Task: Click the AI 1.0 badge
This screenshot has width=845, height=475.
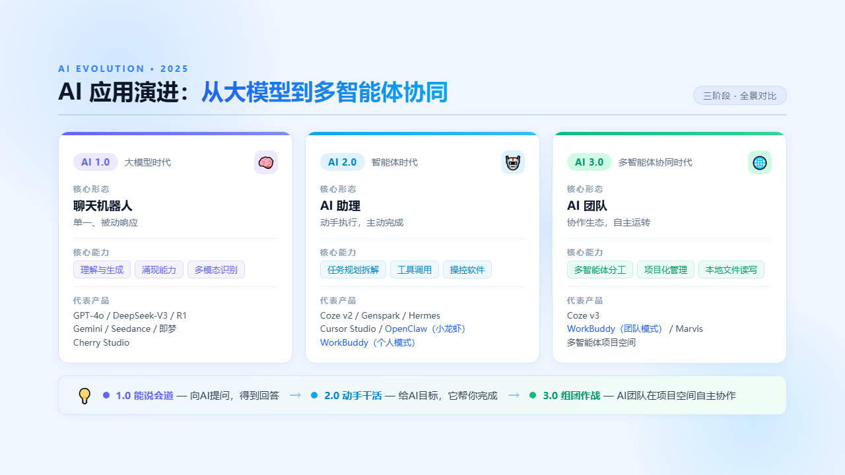Action: click(x=96, y=162)
